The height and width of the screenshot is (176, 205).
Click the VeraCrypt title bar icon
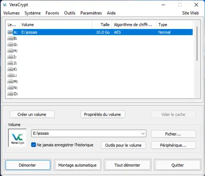click(5, 5)
